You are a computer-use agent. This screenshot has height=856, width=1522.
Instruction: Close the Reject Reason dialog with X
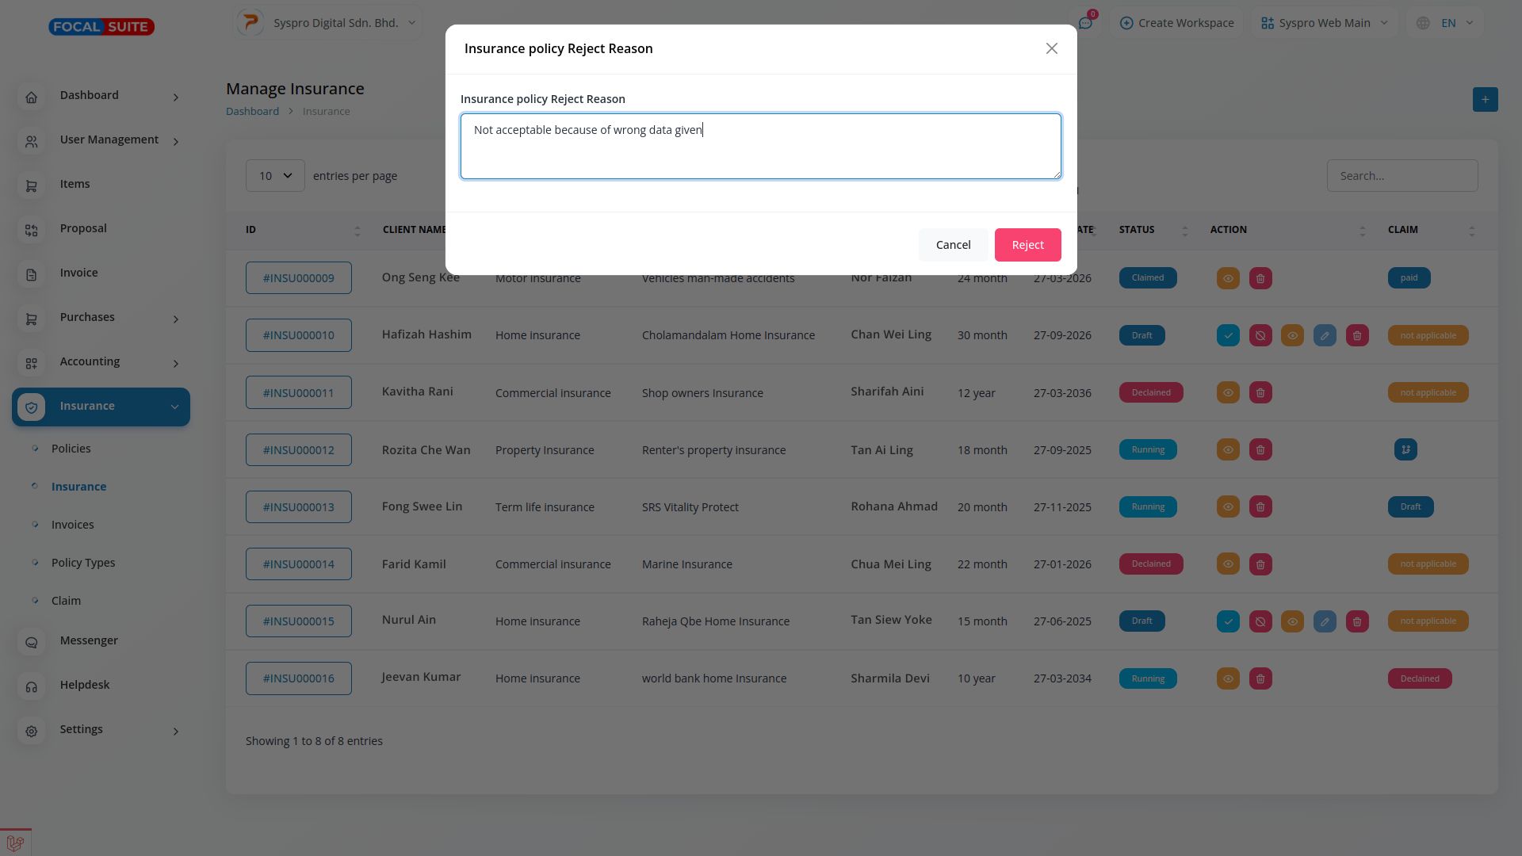tap(1051, 49)
